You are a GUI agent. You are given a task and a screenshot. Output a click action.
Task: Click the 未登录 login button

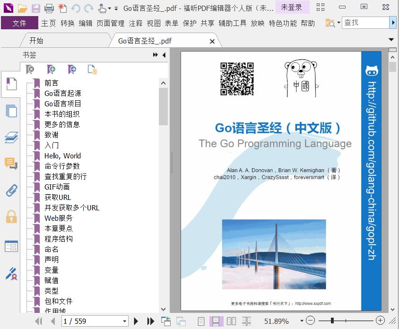[x=292, y=7]
